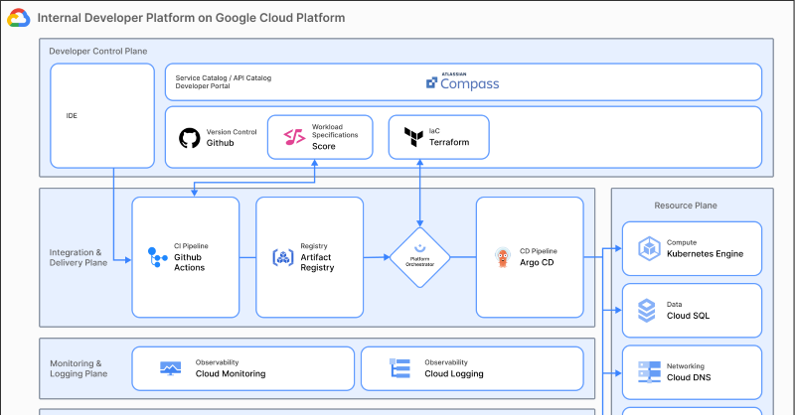Click the Argo CD mascot icon
Image resolution: width=795 pixels, height=415 pixels.
coord(503,257)
